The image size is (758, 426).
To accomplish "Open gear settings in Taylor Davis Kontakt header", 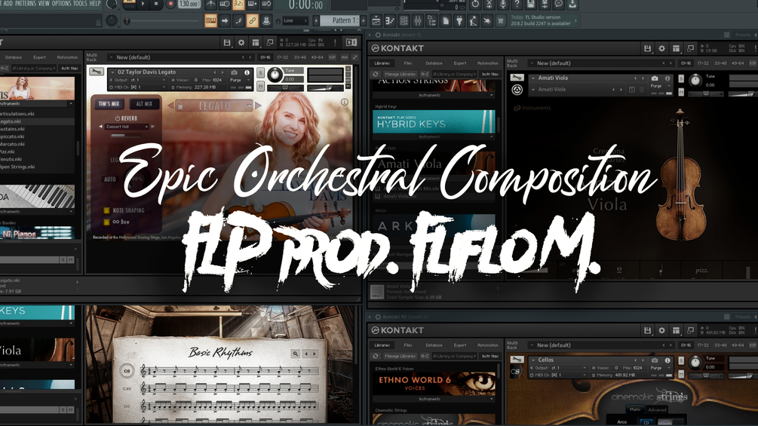I will point(241,42).
